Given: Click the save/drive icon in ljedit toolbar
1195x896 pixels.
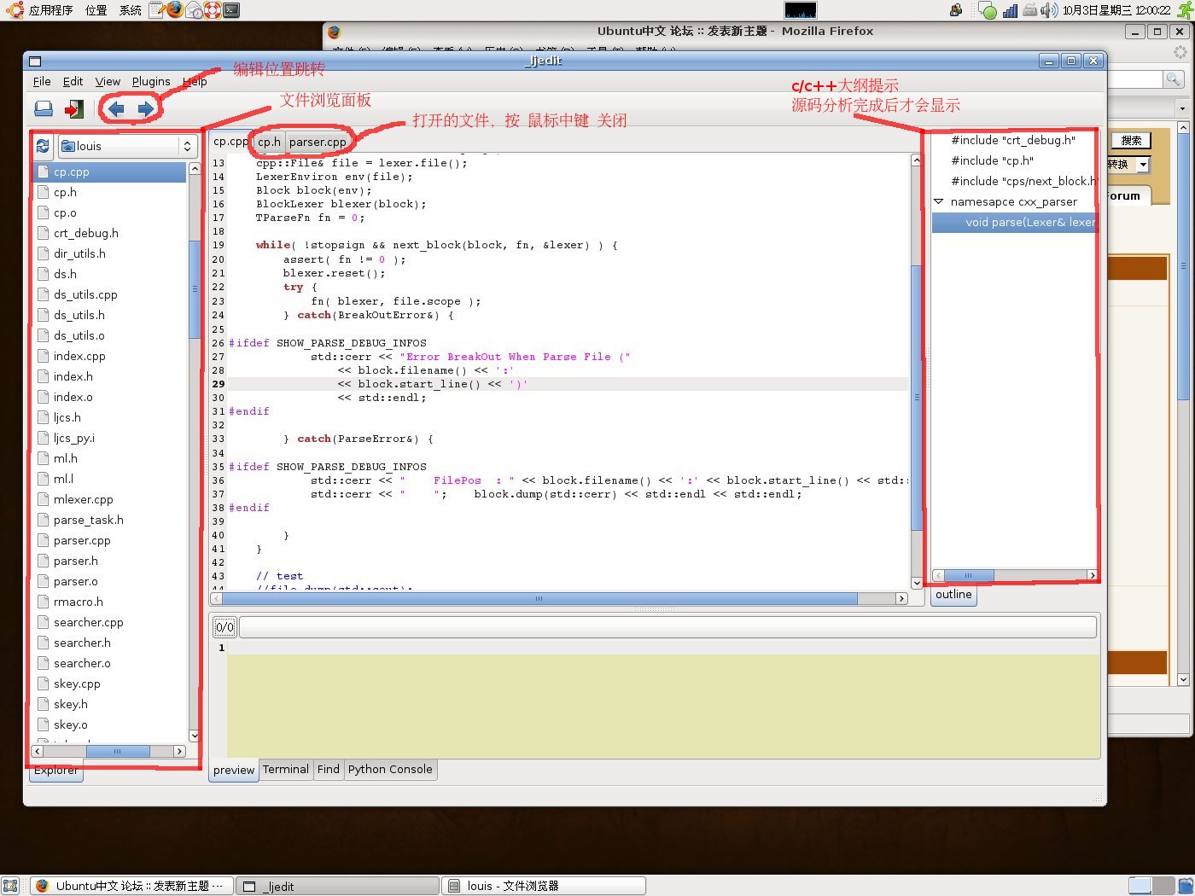Looking at the screenshot, I should click(44, 108).
